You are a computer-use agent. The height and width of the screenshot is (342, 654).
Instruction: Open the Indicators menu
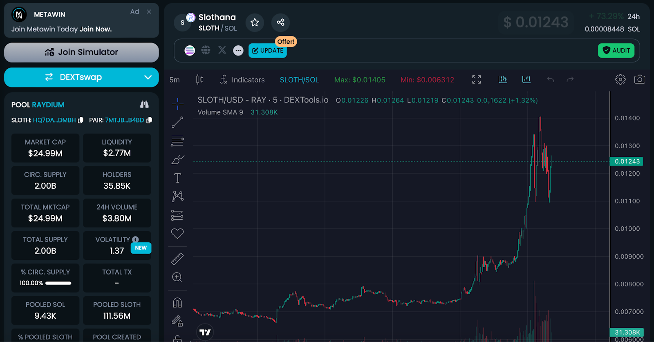click(242, 80)
